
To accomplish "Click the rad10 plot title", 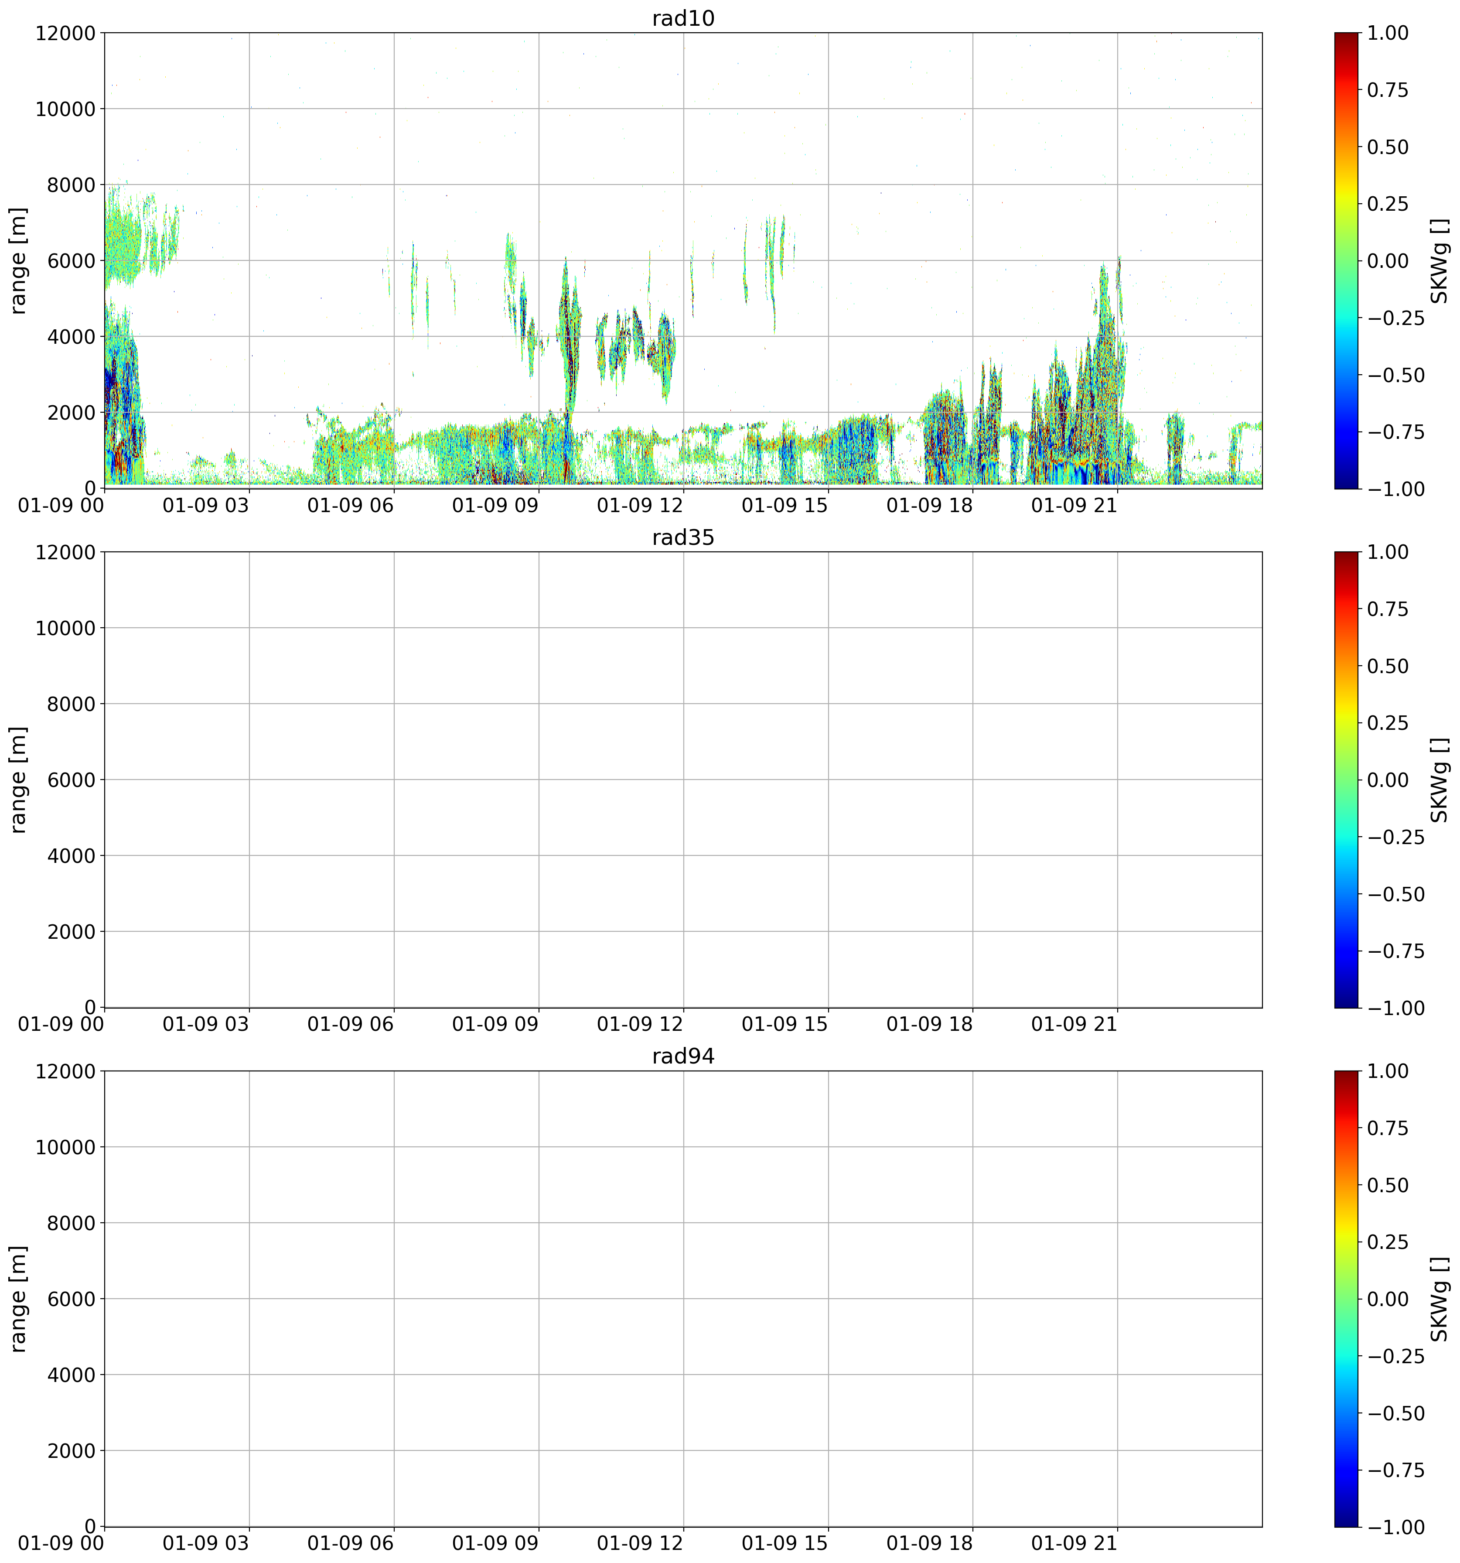I will (x=683, y=19).
